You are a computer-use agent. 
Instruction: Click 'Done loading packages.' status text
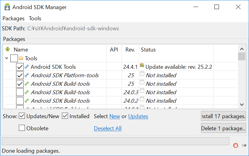pyautogui.click(x=31, y=151)
